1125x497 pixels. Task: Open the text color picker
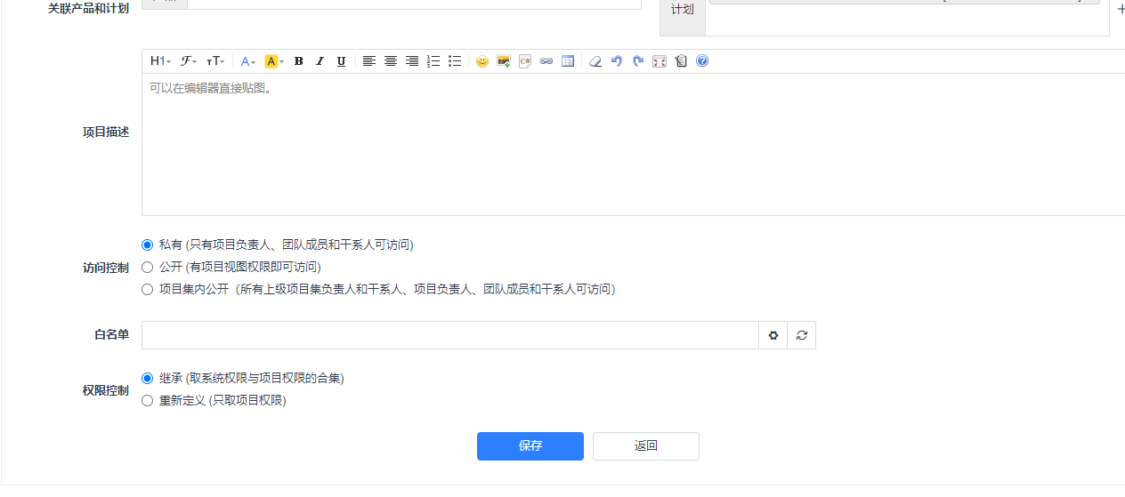point(248,61)
